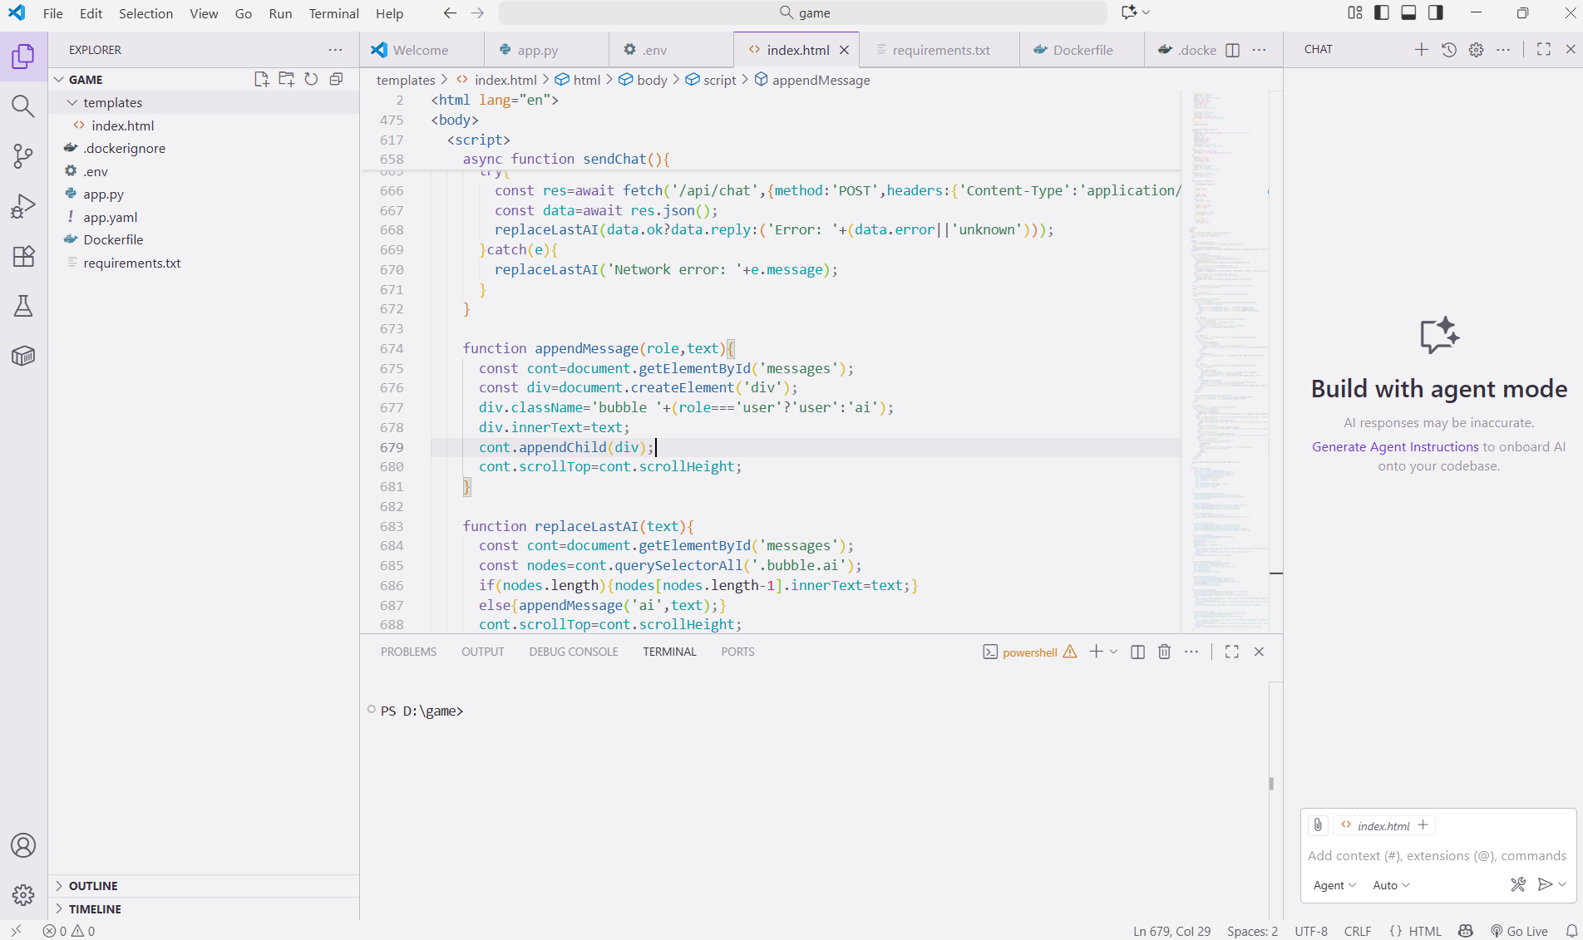Image resolution: width=1583 pixels, height=940 pixels.
Task: Open notifications bell in status bar
Action: tap(1571, 931)
